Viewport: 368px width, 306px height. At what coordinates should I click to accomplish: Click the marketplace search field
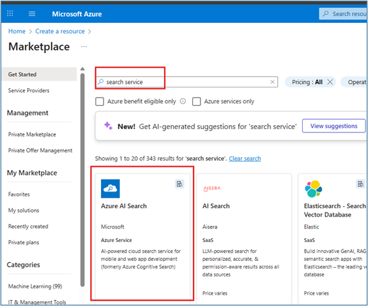pyautogui.click(x=187, y=82)
